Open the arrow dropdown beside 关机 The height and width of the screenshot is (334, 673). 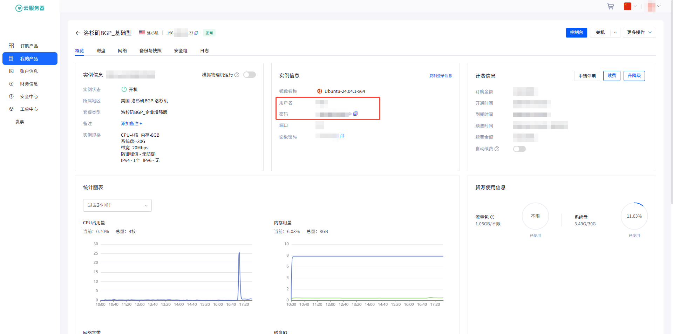[x=615, y=33]
